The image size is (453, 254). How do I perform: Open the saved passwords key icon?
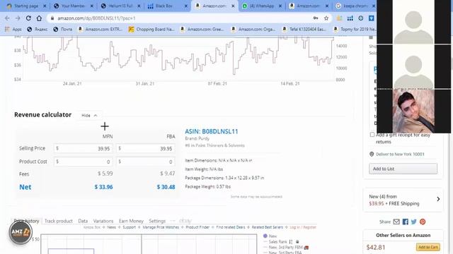(316, 18)
